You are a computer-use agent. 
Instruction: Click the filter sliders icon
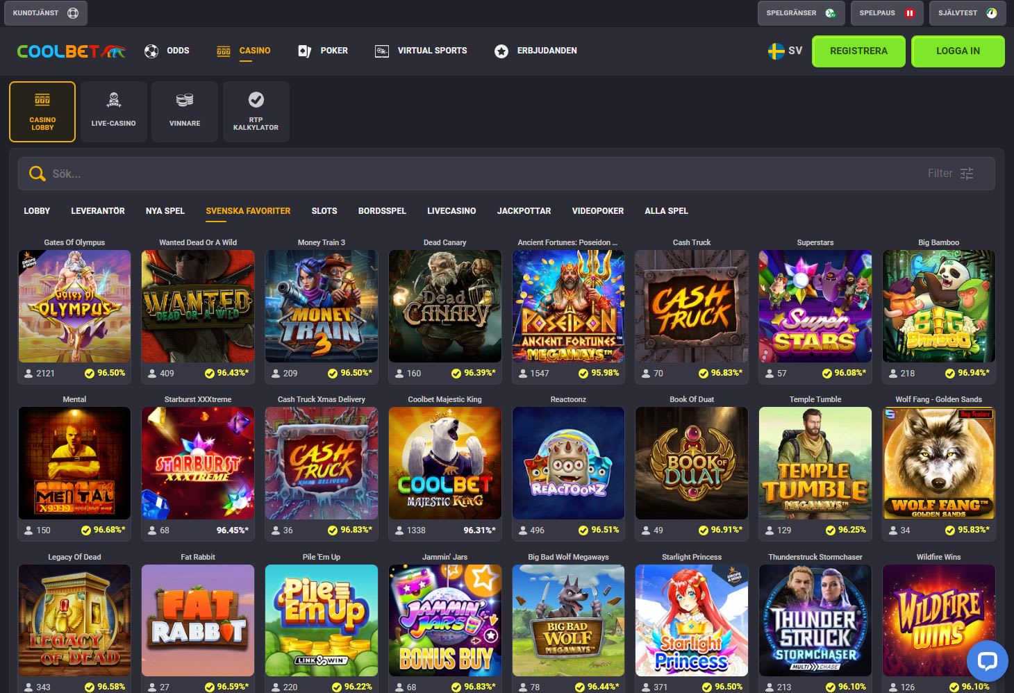(x=967, y=174)
